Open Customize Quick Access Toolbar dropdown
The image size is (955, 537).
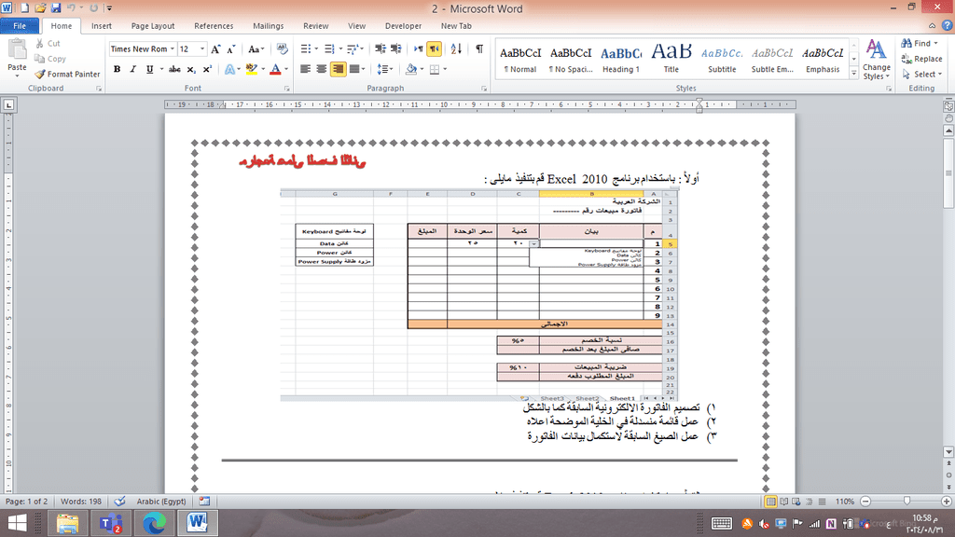click(x=109, y=7)
